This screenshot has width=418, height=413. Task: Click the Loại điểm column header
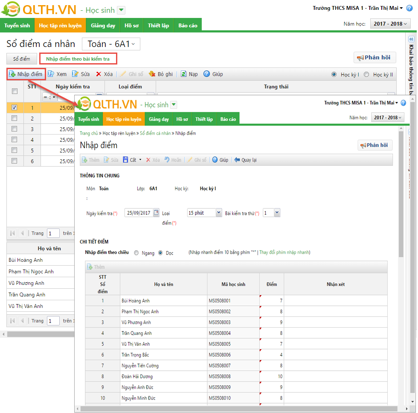coord(130,87)
